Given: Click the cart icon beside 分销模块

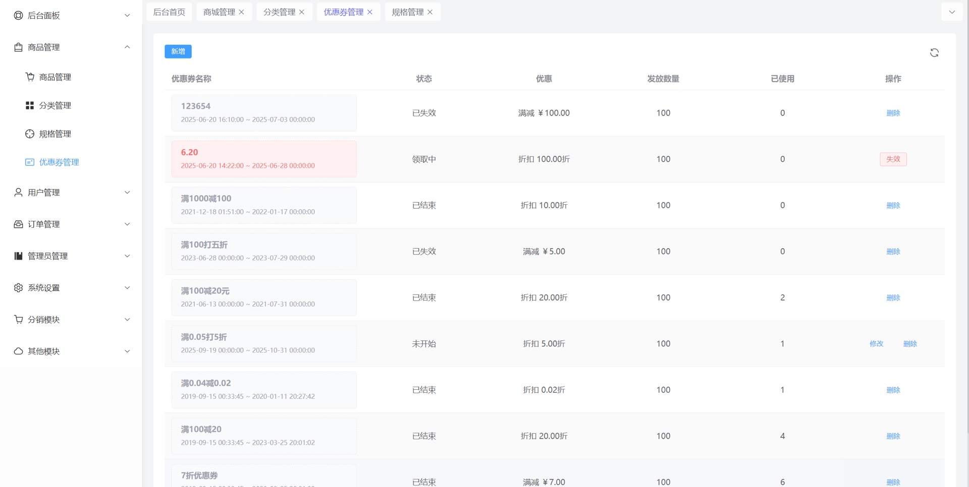Looking at the screenshot, I should (x=18, y=320).
